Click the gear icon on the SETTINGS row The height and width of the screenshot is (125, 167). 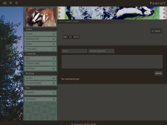click(54, 99)
